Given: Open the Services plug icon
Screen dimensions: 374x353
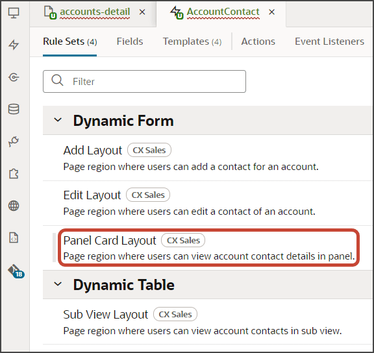Looking at the screenshot, I should point(14,141).
